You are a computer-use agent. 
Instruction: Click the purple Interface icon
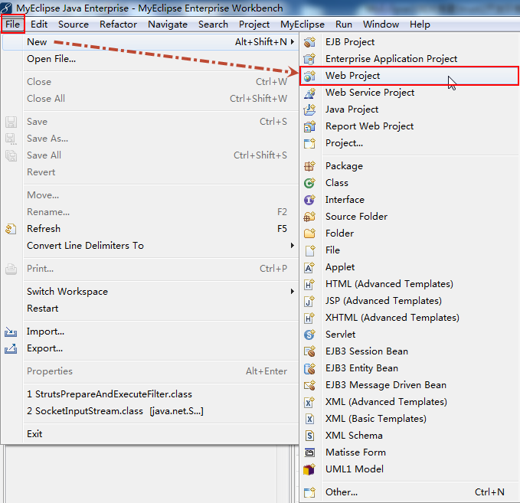click(x=309, y=200)
